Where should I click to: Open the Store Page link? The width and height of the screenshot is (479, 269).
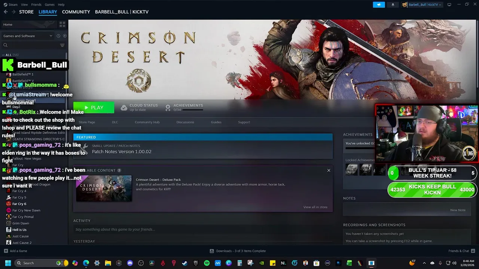coord(87,122)
